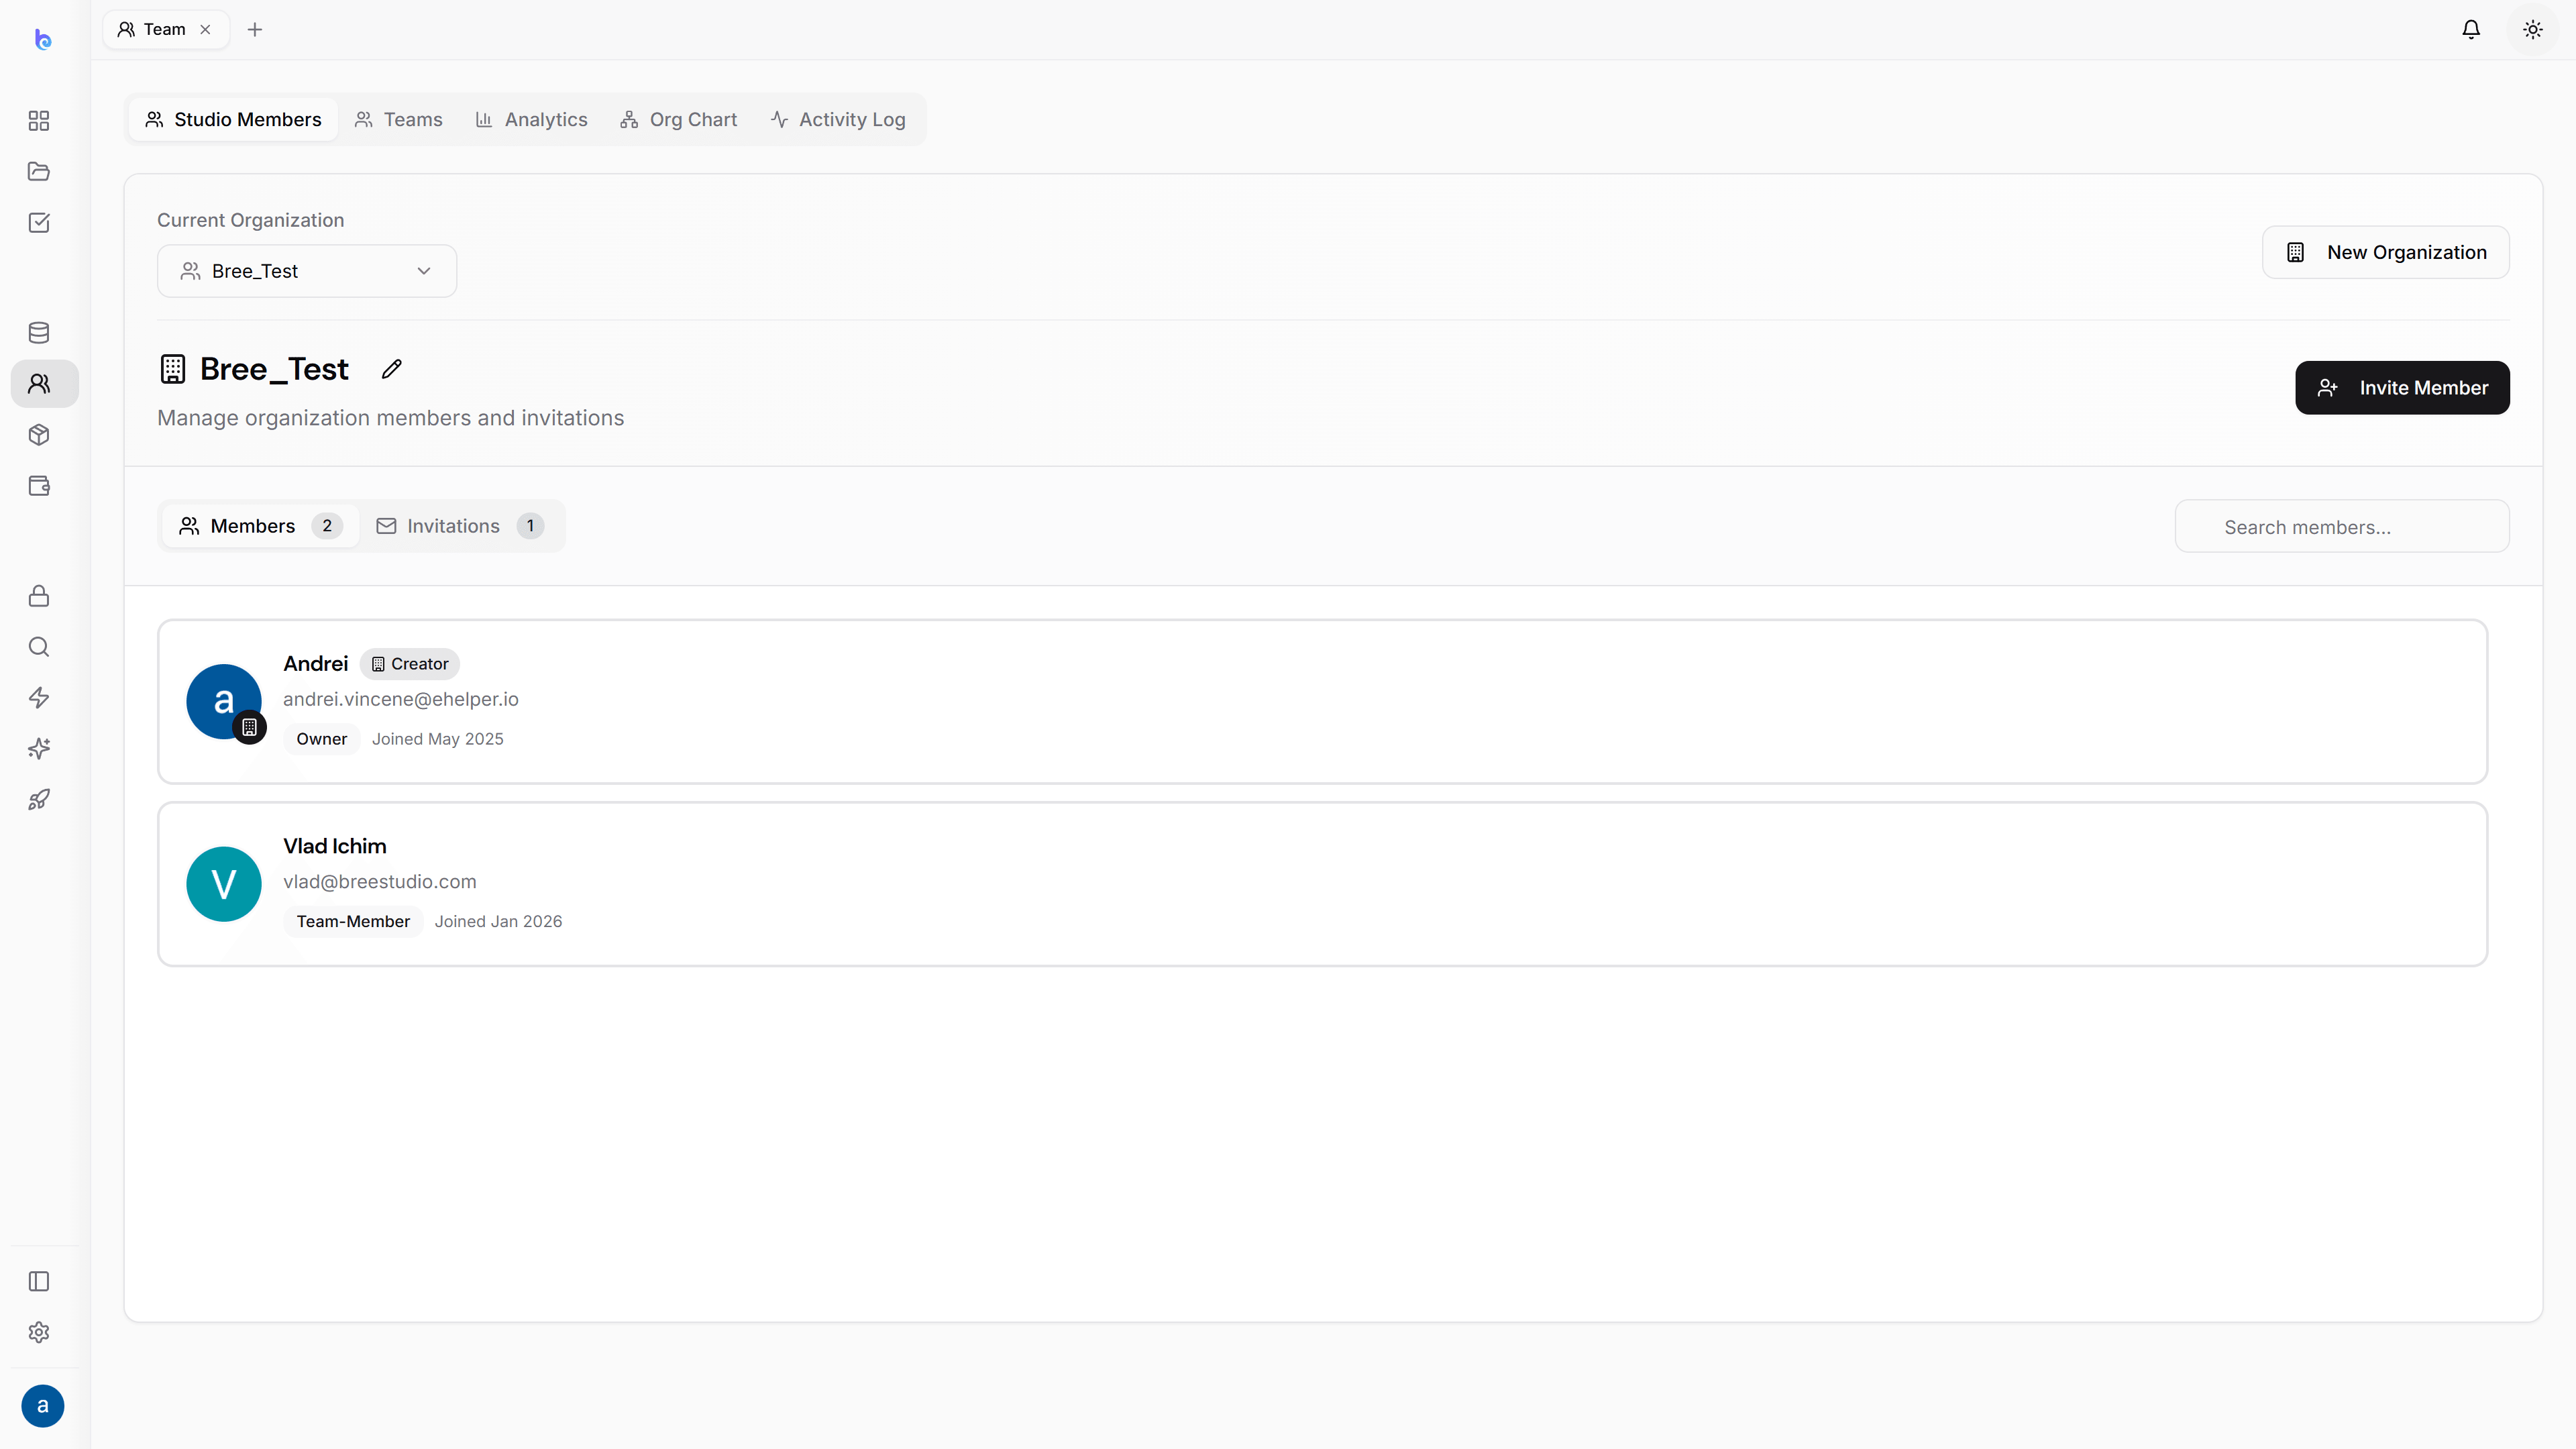Focus the Search members field
Viewport: 2576px width, 1449px height.
point(2342,526)
